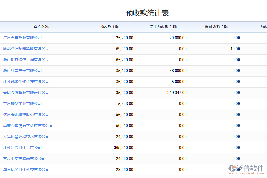Click 青岛久通塑胶有限责任公司 link
267x178 pixels.
tap(25, 93)
